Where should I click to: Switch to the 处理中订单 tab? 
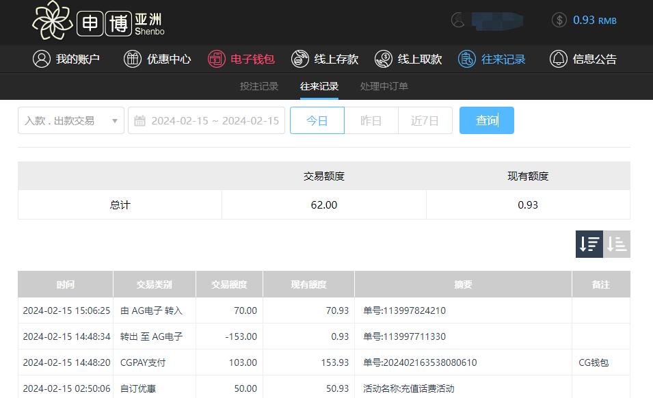click(384, 86)
